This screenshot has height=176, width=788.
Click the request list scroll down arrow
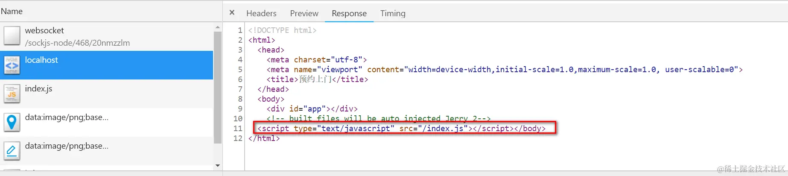point(218,165)
